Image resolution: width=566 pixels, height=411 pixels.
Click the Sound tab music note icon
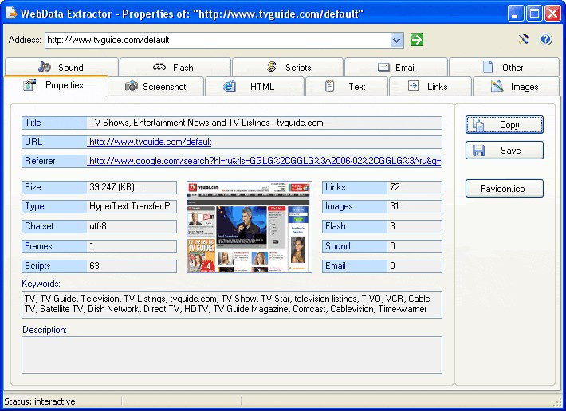point(45,67)
